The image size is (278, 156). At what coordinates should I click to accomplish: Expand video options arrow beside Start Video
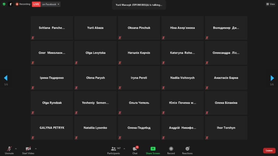coord(36,149)
